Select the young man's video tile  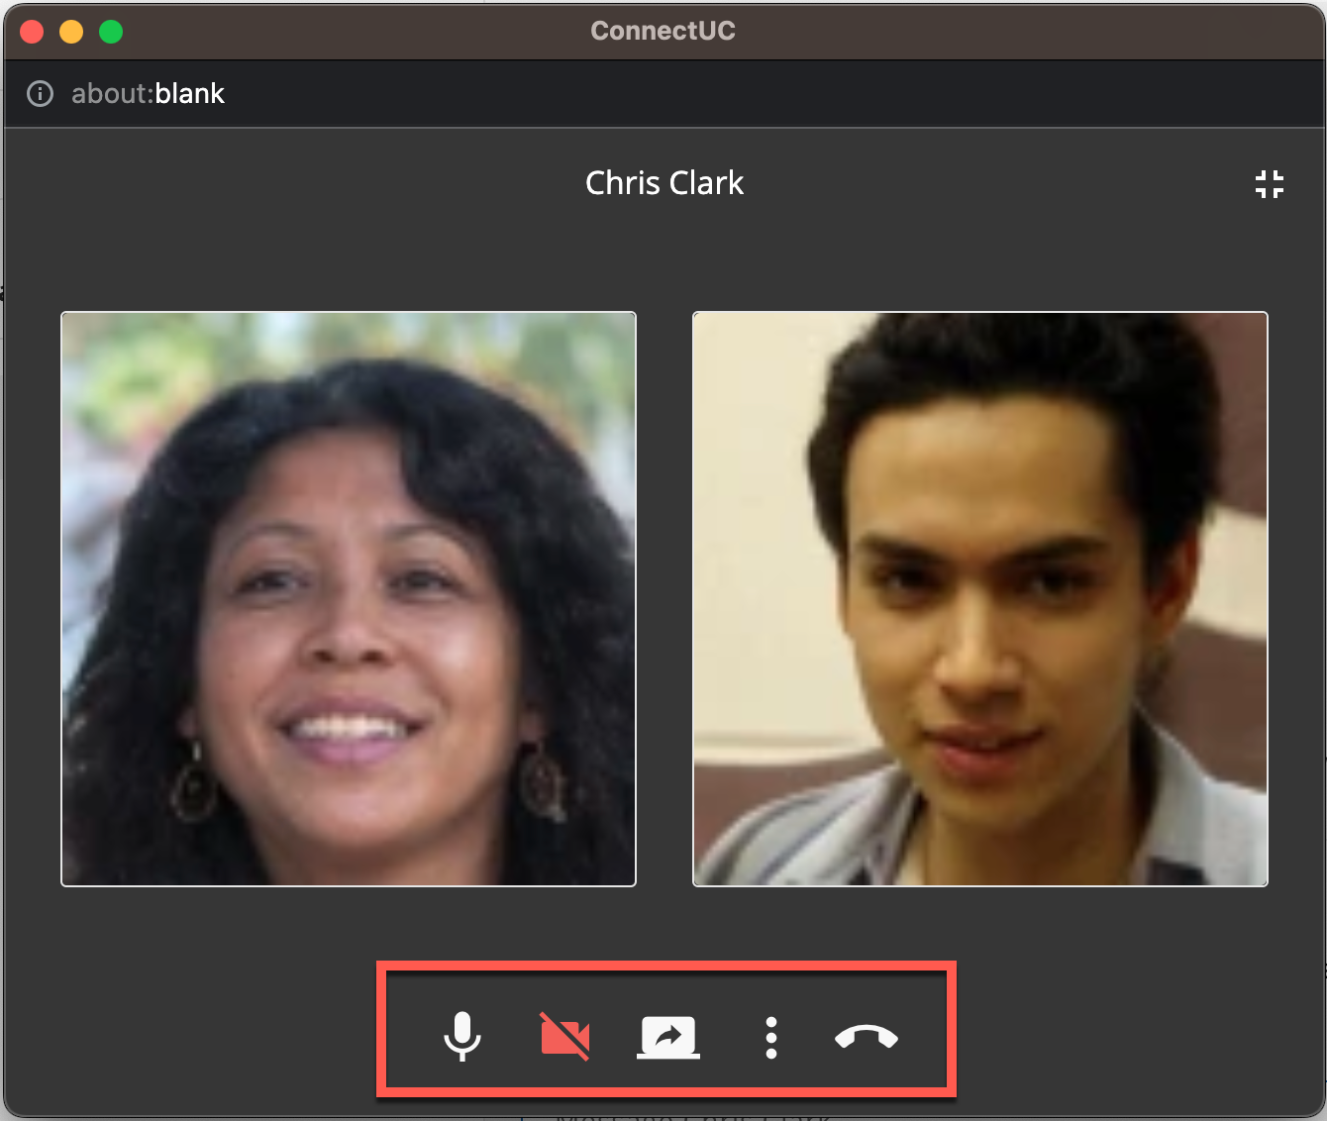click(980, 599)
